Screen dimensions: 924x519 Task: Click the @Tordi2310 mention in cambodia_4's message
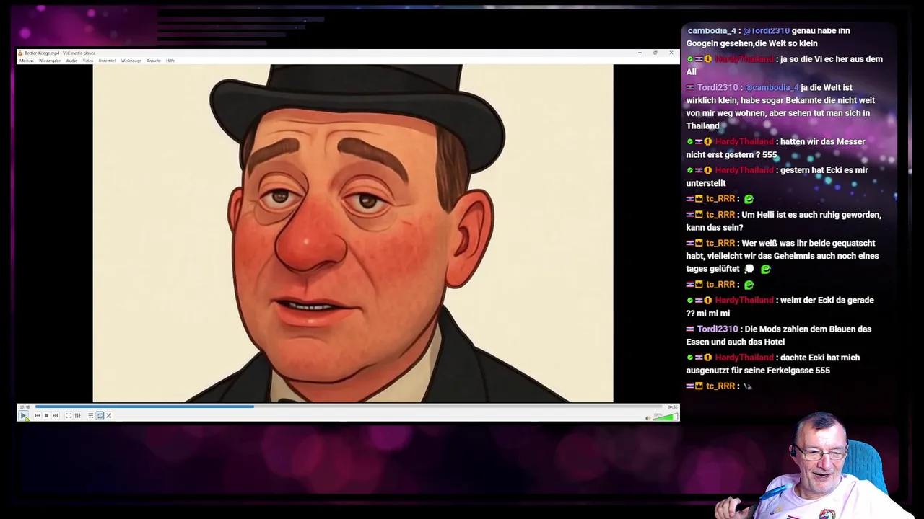coord(766,31)
